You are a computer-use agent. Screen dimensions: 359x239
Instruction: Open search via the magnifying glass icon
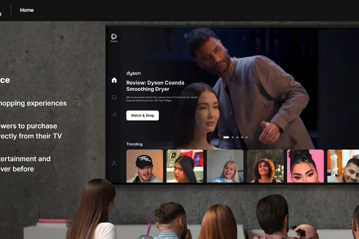[114, 98]
